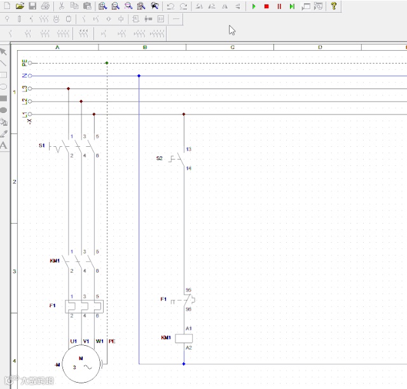Pause simulation with the red pause button

(279, 6)
